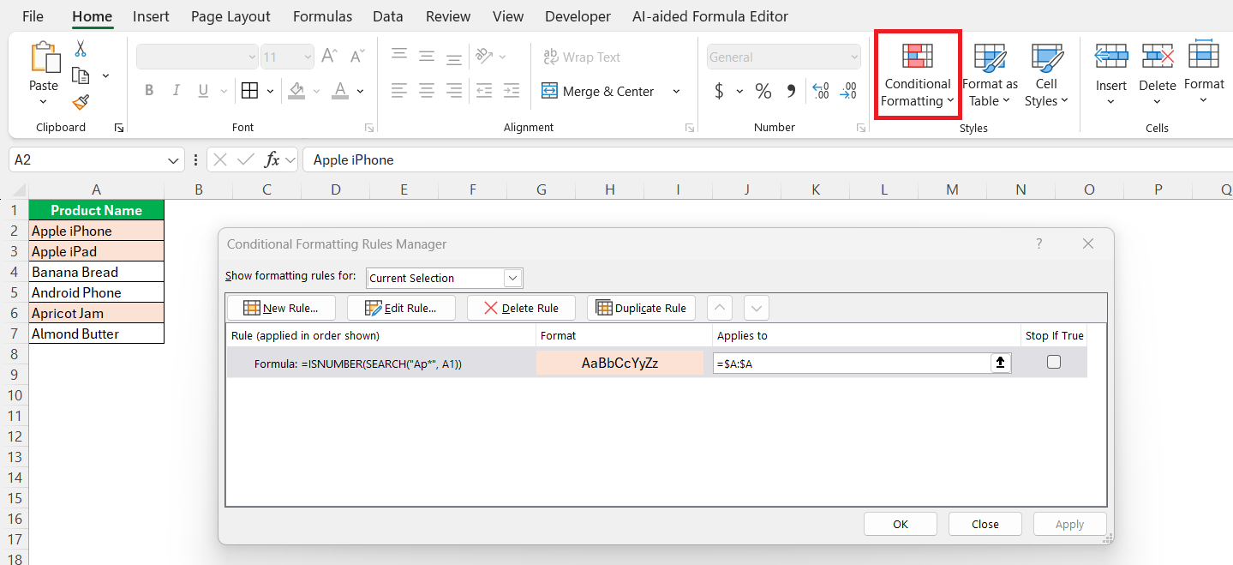Viewport: 1233px width, 565px height.
Task: Click the Comma Style icon
Action: click(x=791, y=91)
